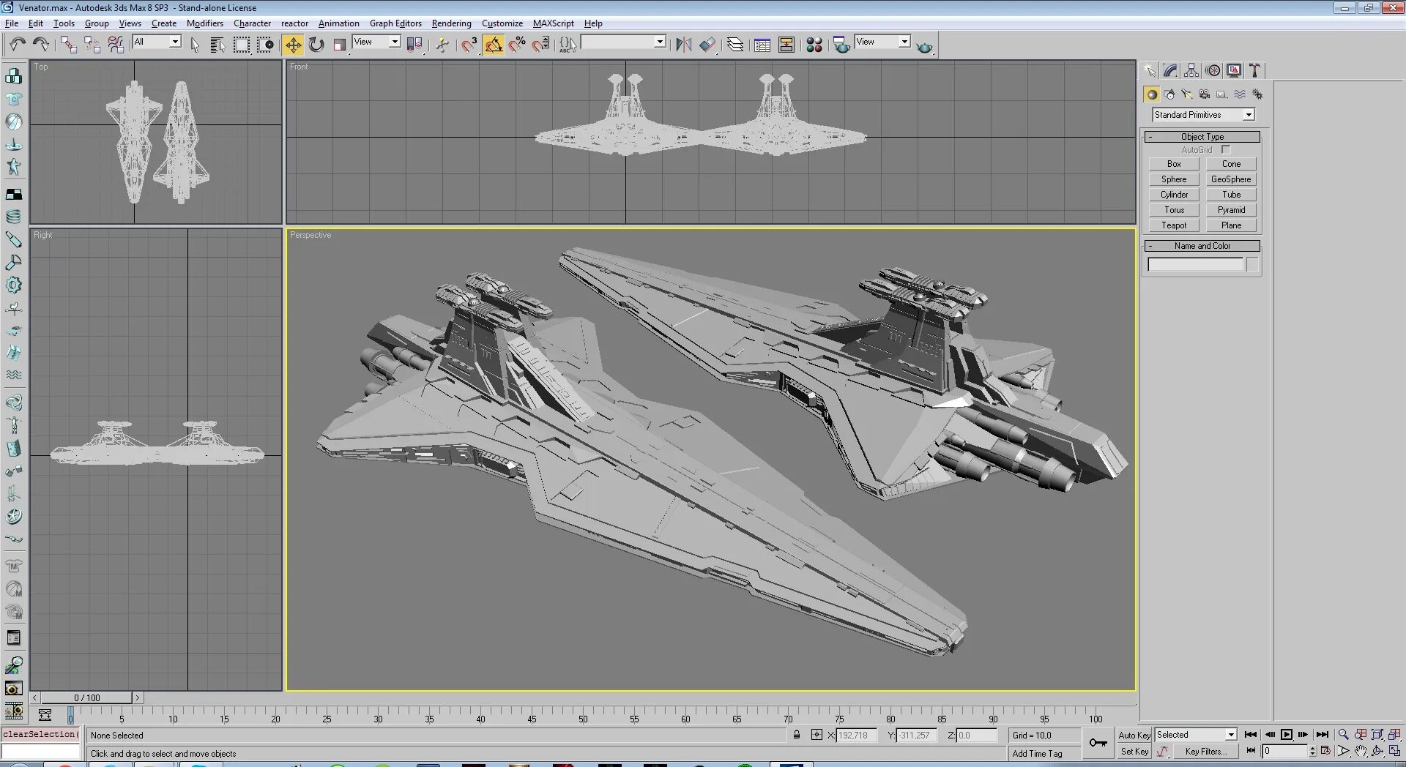This screenshot has width=1406, height=767.
Task: Click the Pyramid object button
Action: (1231, 210)
